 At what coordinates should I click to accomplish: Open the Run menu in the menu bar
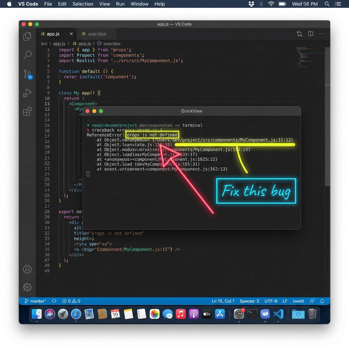[120, 4]
